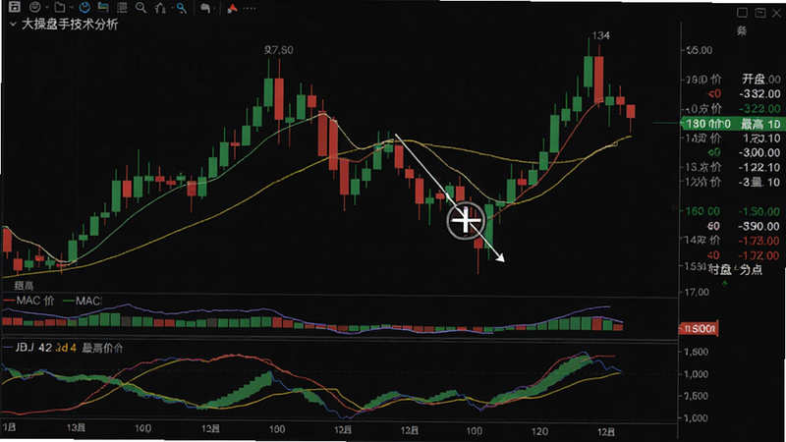Click the 134 peak price label

(600, 35)
